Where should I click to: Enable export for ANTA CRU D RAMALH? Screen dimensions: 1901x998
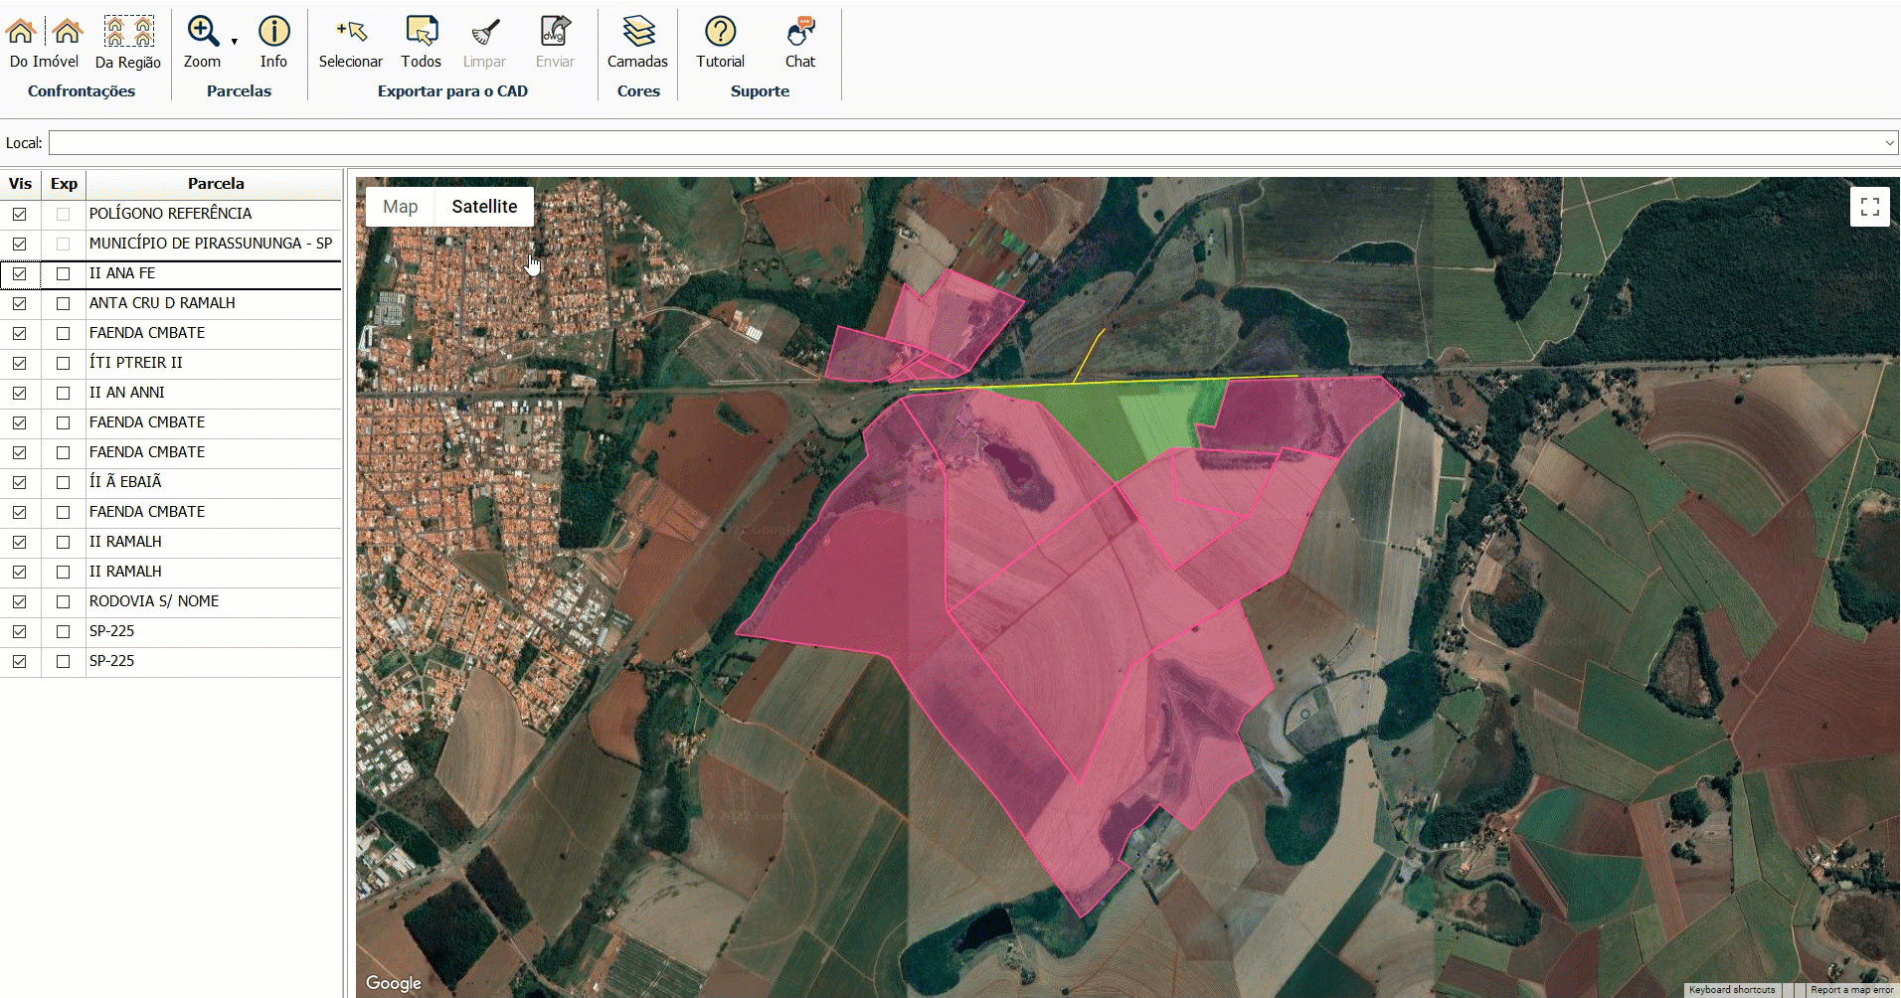tap(64, 303)
